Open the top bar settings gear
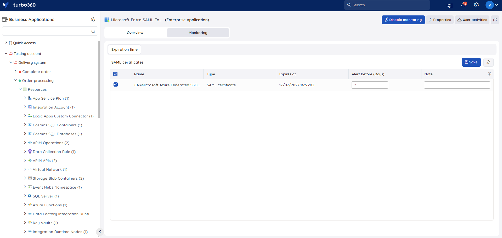502x238 pixels. pyautogui.click(x=476, y=5)
